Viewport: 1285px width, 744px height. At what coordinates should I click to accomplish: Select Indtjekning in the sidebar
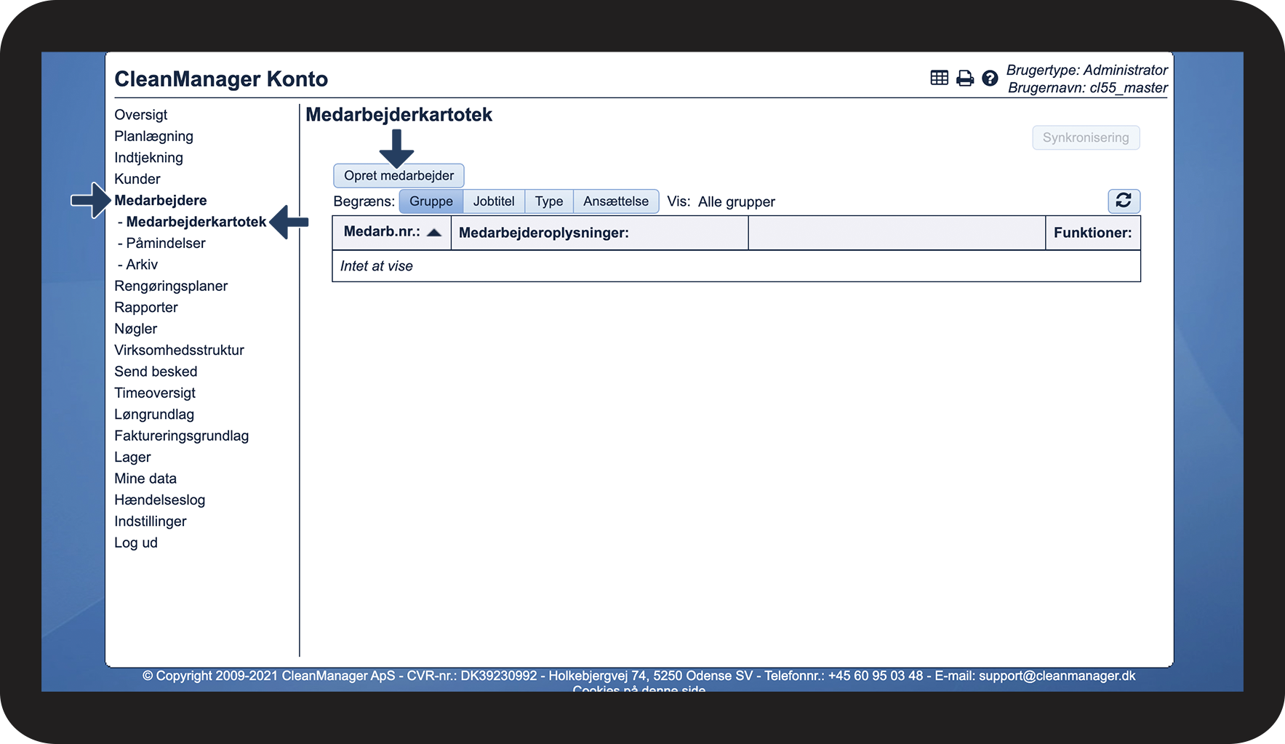[x=148, y=158]
